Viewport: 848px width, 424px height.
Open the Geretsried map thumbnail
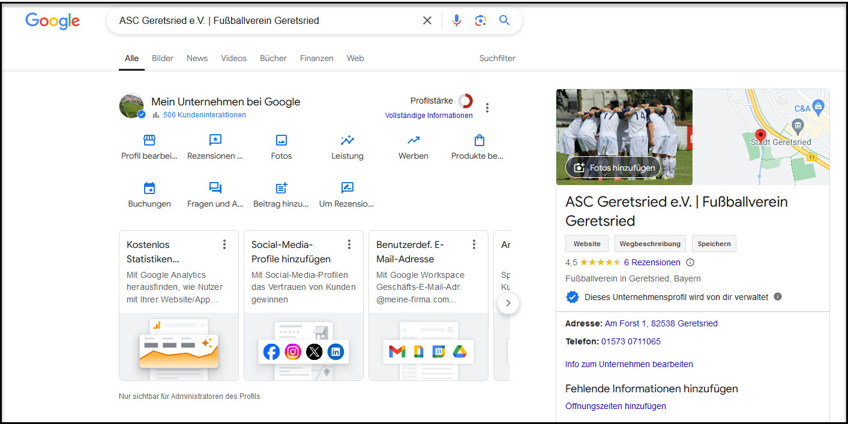pyautogui.click(x=762, y=137)
